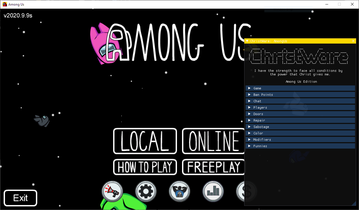Click the ChristWare: AmongUs title bar

pyautogui.click(x=300, y=41)
